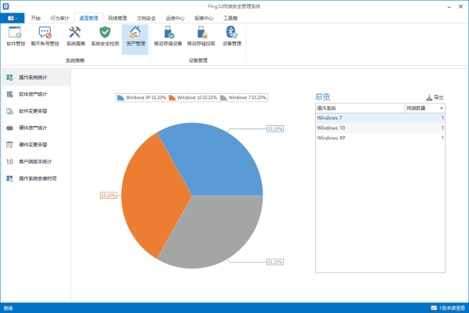The width and height of the screenshot is (469, 313).
Task: Click the 导出 export button
Action: tap(435, 97)
